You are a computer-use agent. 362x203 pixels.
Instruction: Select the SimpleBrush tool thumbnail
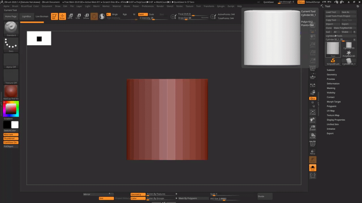tap(333, 61)
